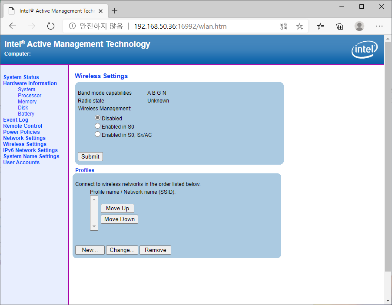Open Remote Control page
This screenshot has height=305, width=392.
(23, 126)
